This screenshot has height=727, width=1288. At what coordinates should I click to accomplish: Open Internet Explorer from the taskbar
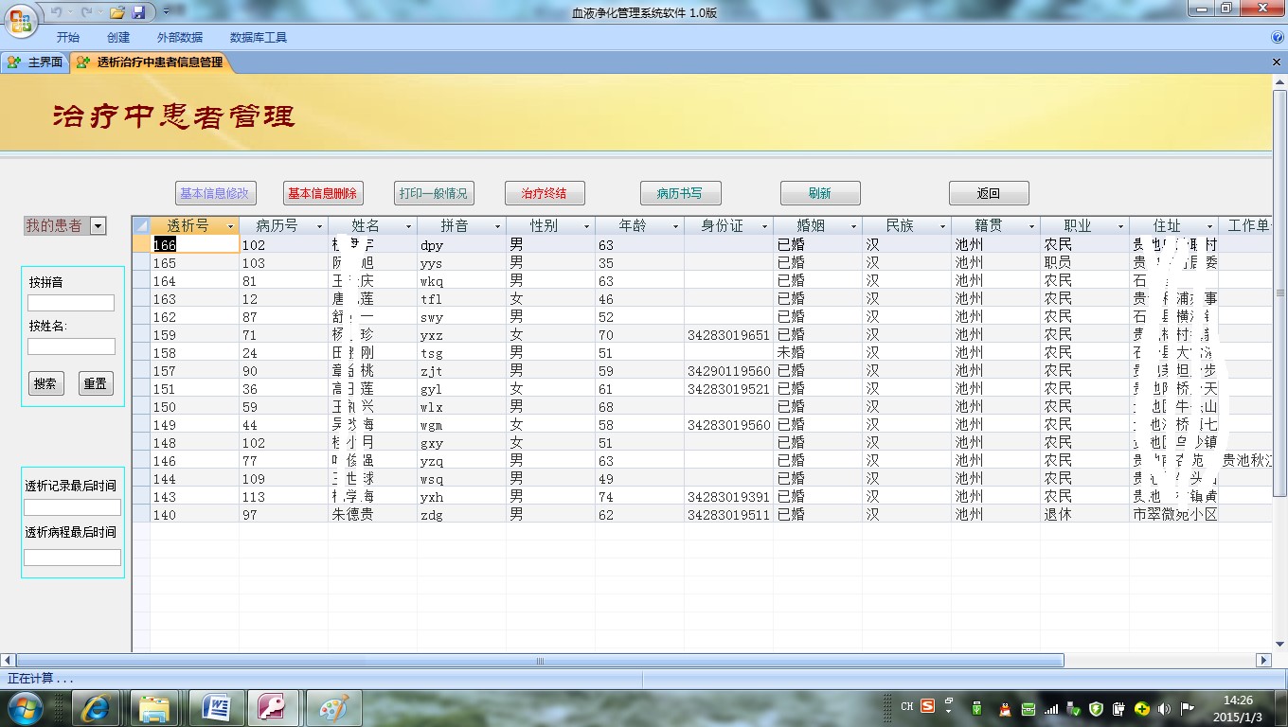[97, 708]
